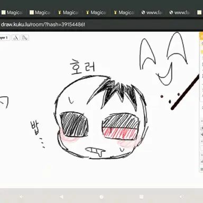This screenshot has height=203, width=203.
Task: Switch to the second www.fa globe tab
Action: click(x=180, y=13)
